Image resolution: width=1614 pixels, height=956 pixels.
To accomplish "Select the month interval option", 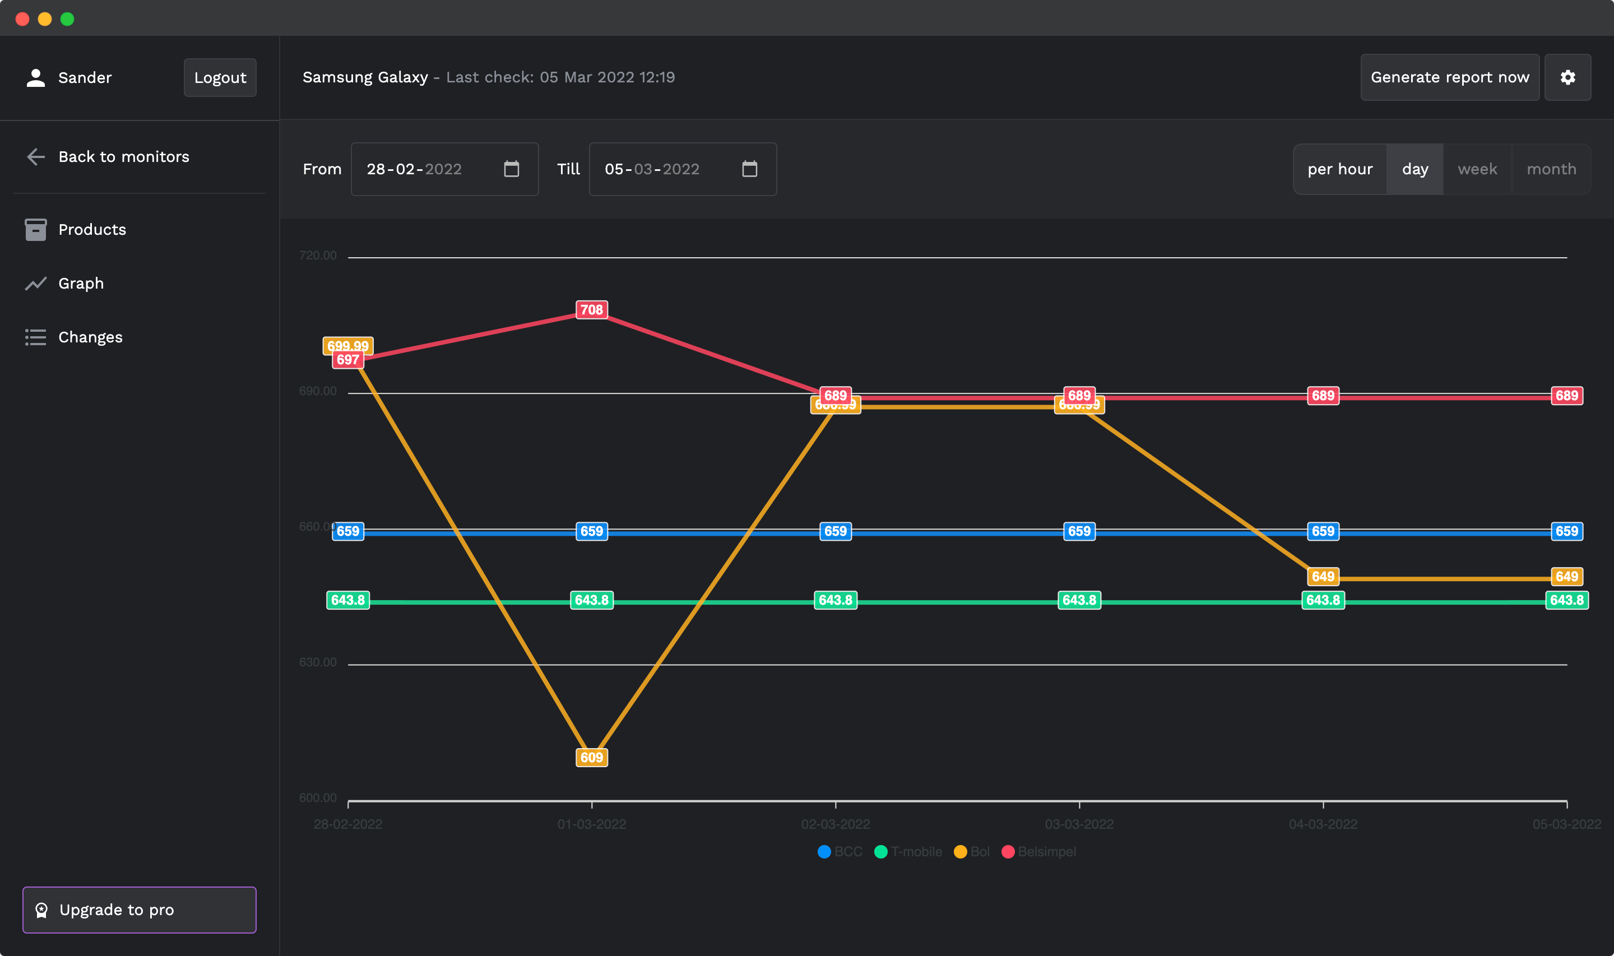I will point(1551,169).
